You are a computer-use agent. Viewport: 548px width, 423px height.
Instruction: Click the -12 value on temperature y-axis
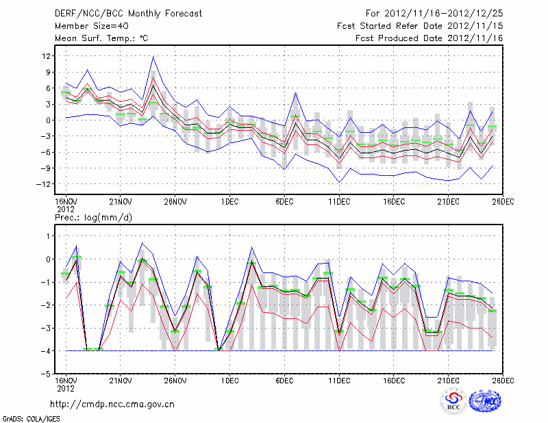[45, 184]
